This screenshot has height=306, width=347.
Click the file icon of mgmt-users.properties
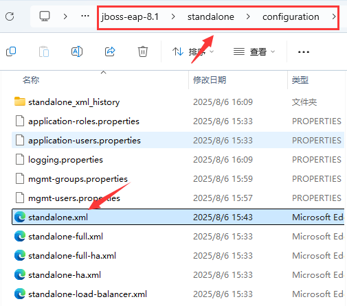20,198
